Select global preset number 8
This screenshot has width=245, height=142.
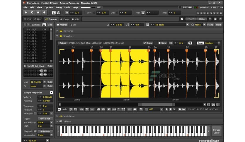221,13
